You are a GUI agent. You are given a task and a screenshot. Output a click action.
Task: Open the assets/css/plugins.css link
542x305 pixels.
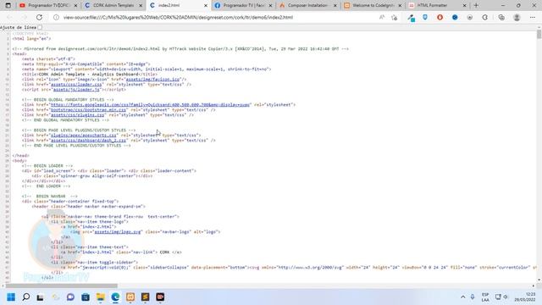coord(77,115)
